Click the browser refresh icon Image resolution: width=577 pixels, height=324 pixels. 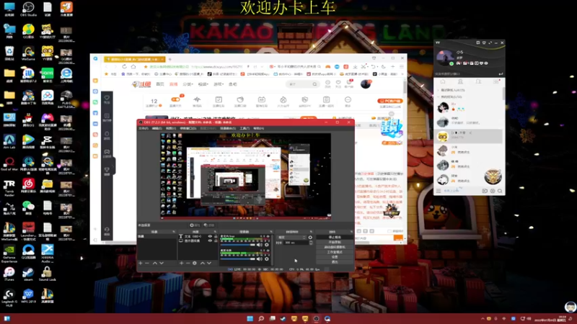pyautogui.click(x=124, y=66)
